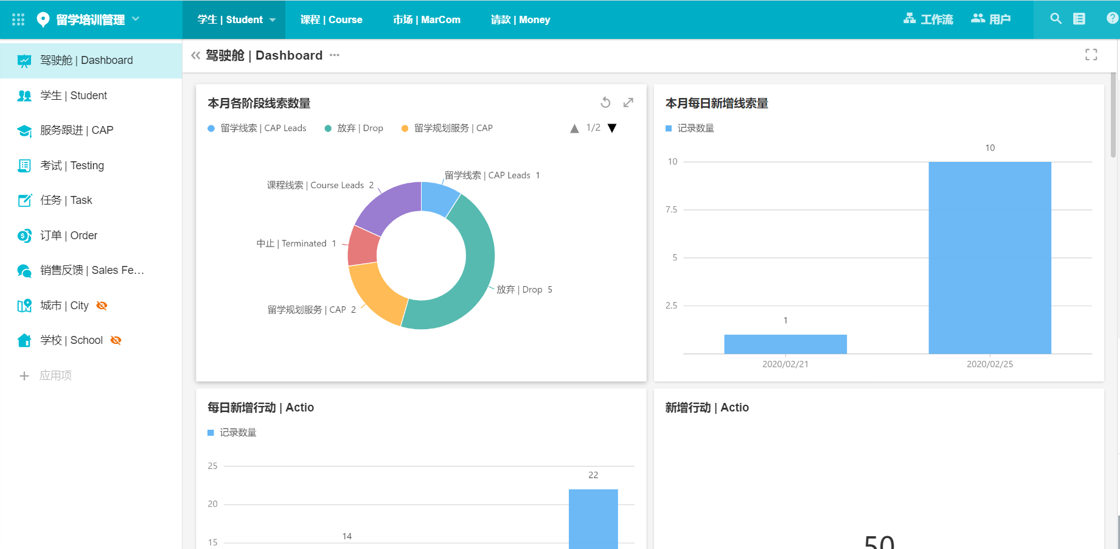Viewport: 1120px width, 549px height.
Task: Expand the 留学培训管理 app dropdown
Action: [x=136, y=19]
